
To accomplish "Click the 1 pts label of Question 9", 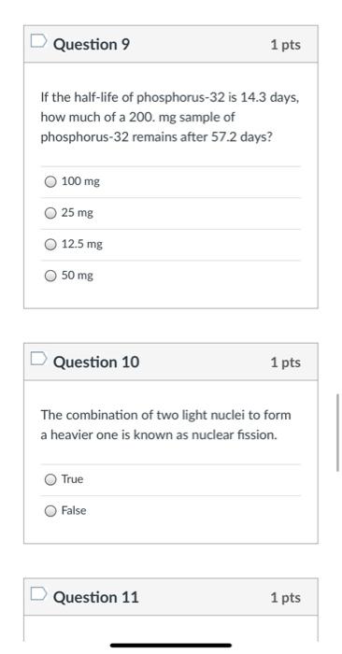I will click(285, 45).
